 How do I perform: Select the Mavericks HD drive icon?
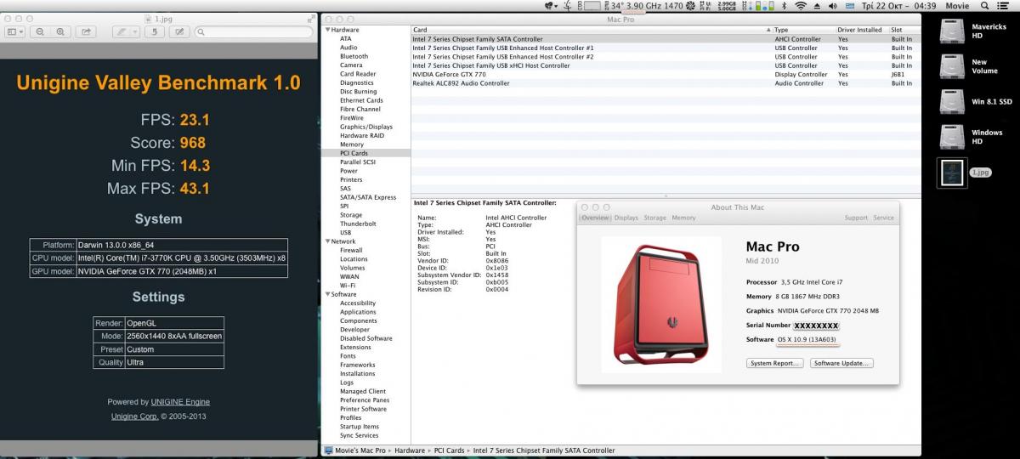(x=951, y=31)
